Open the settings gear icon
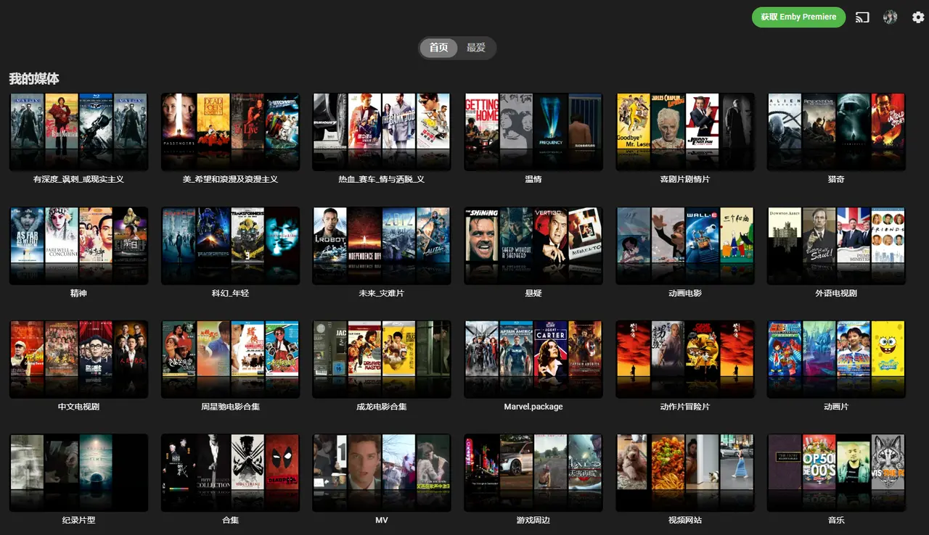The height and width of the screenshot is (535, 929). coord(917,17)
